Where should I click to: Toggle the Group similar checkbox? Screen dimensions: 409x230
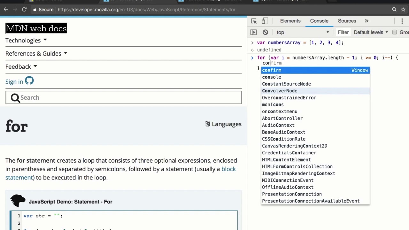pyautogui.click(x=395, y=32)
